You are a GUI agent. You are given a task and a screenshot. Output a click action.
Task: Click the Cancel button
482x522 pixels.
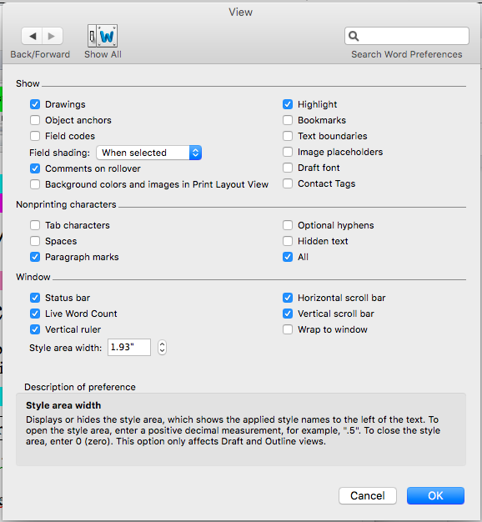pyautogui.click(x=368, y=495)
